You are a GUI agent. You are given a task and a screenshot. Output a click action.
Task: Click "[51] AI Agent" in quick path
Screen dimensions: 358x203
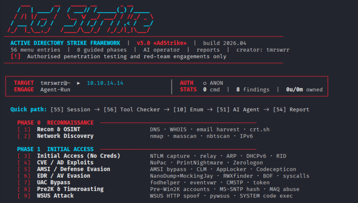coord(238,110)
